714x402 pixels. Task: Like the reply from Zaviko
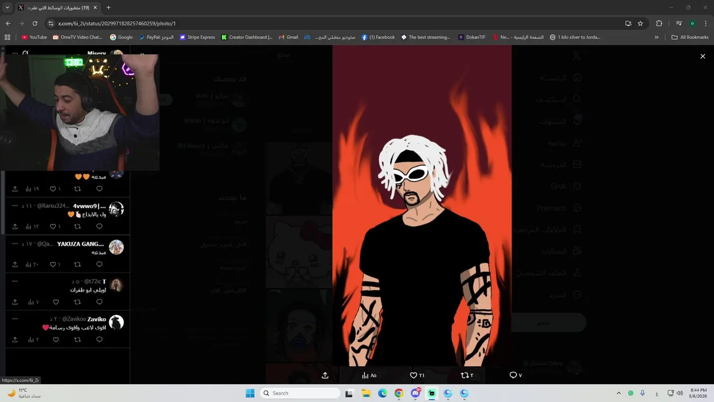click(x=56, y=339)
